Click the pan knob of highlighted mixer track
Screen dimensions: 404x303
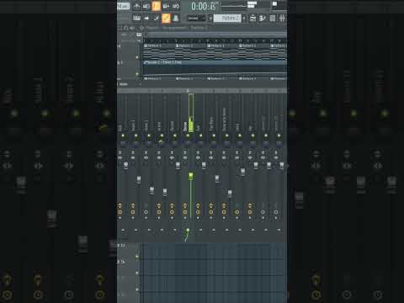coord(188,144)
